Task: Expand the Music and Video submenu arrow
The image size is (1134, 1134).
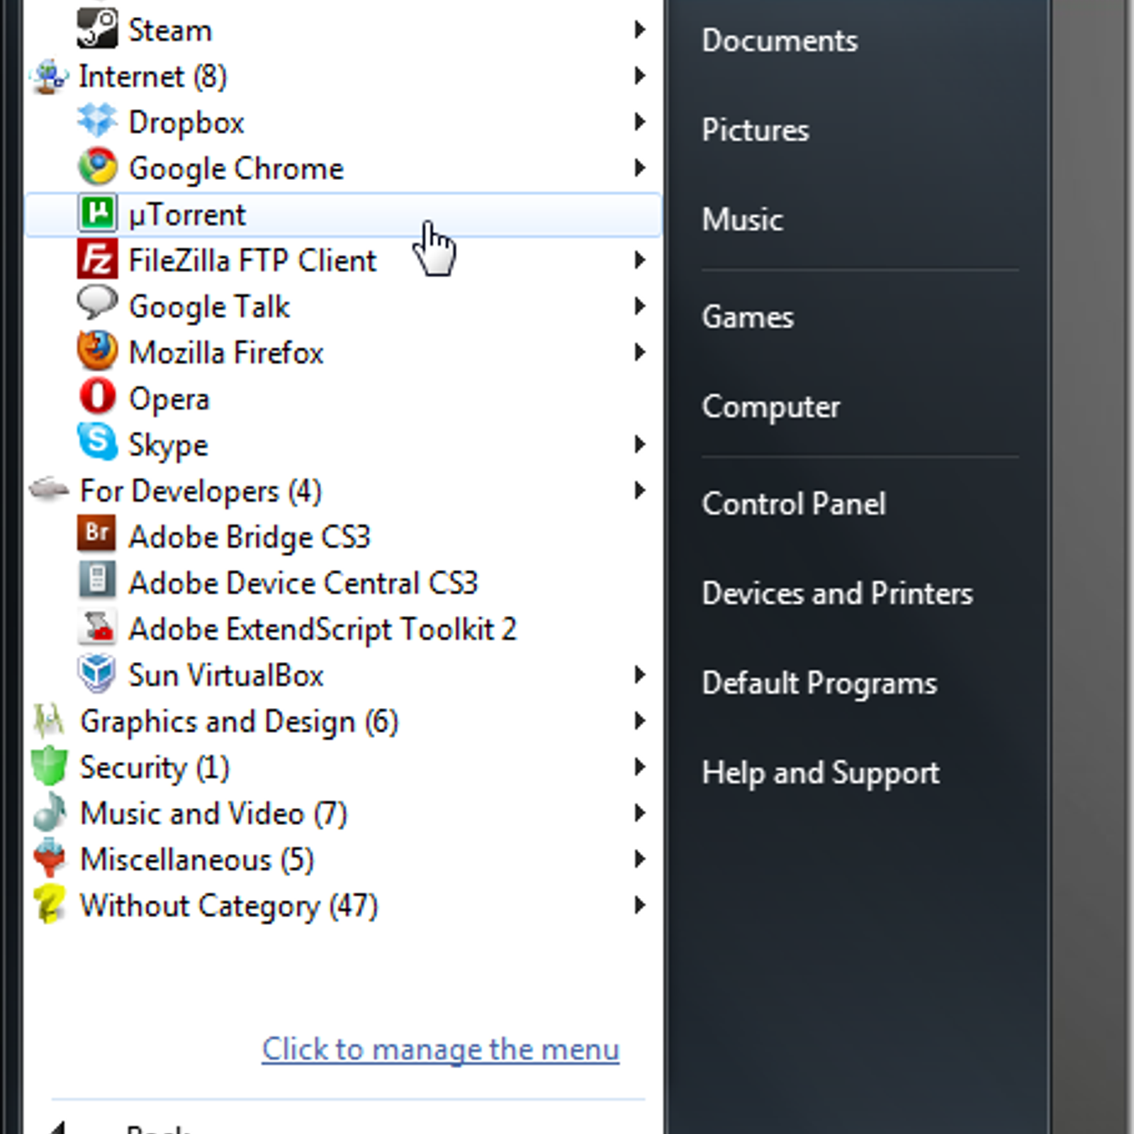Action: click(640, 813)
